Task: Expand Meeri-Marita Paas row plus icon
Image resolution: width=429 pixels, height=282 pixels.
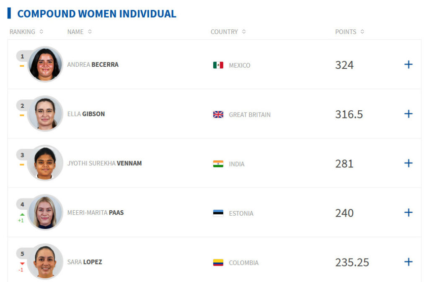Action: point(408,212)
